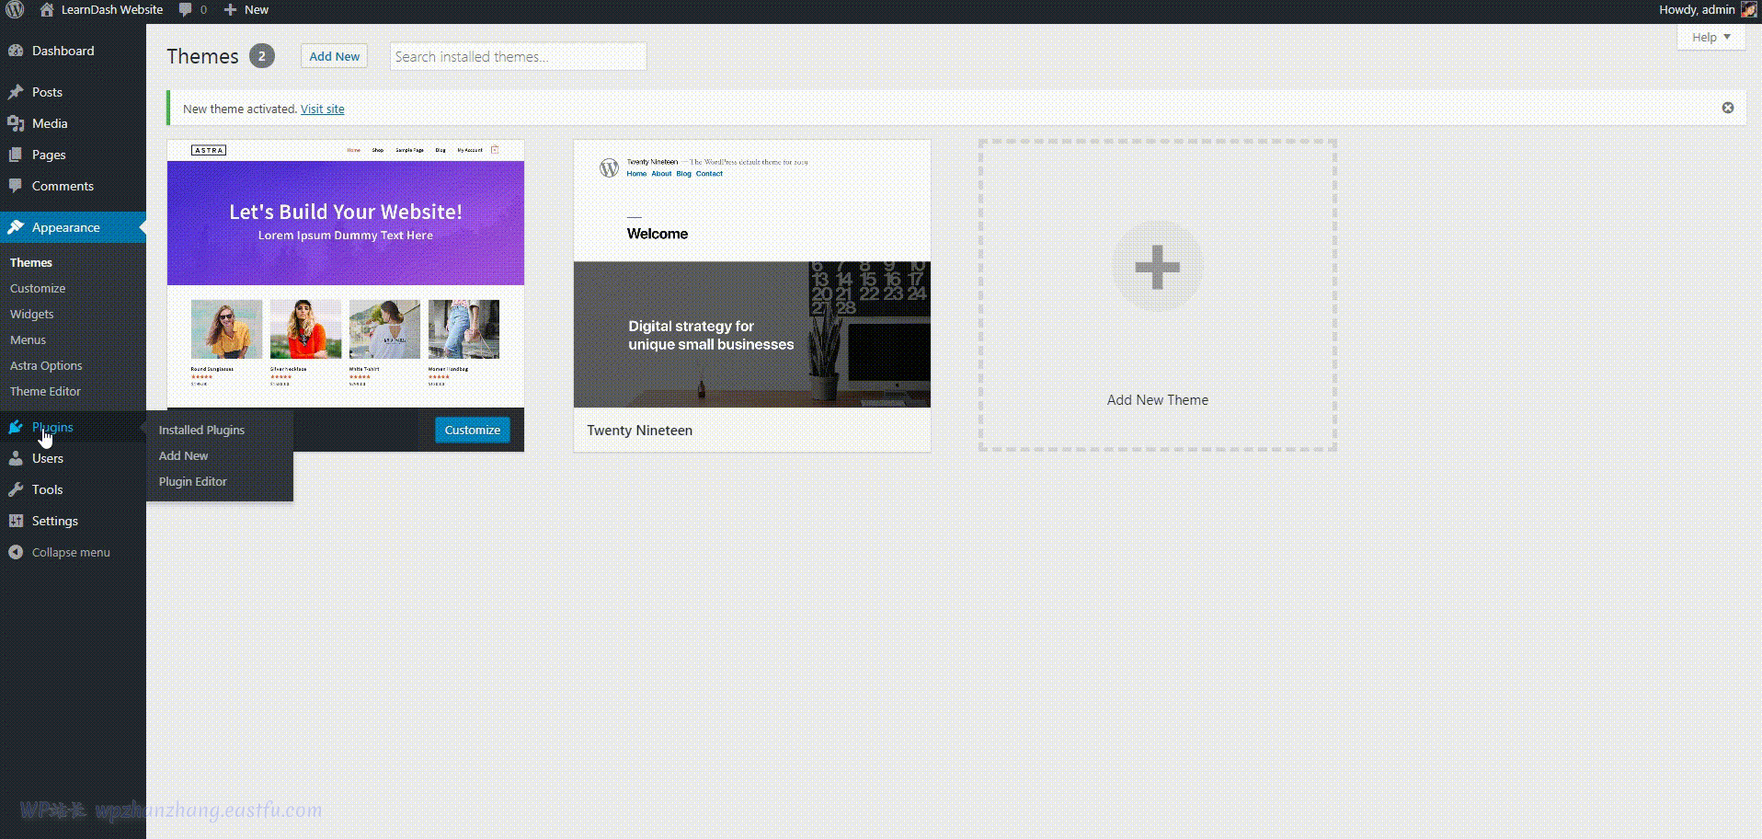Open Theme Editor submenu item
Screen dimensions: 1762x839
[45, 391]
